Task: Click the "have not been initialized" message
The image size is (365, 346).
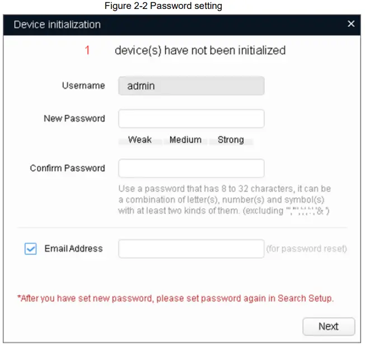Action: 200,50
